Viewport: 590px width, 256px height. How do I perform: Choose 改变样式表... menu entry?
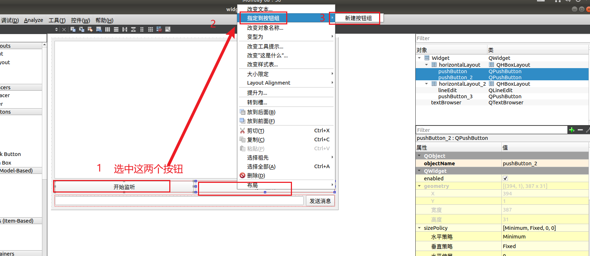point(287,64)
